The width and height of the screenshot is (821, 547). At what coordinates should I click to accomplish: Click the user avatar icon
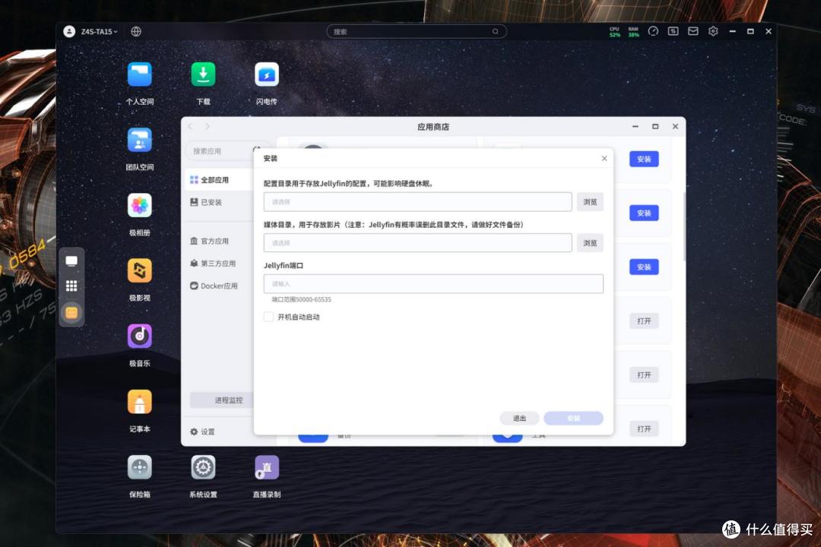tap(69, 31)
